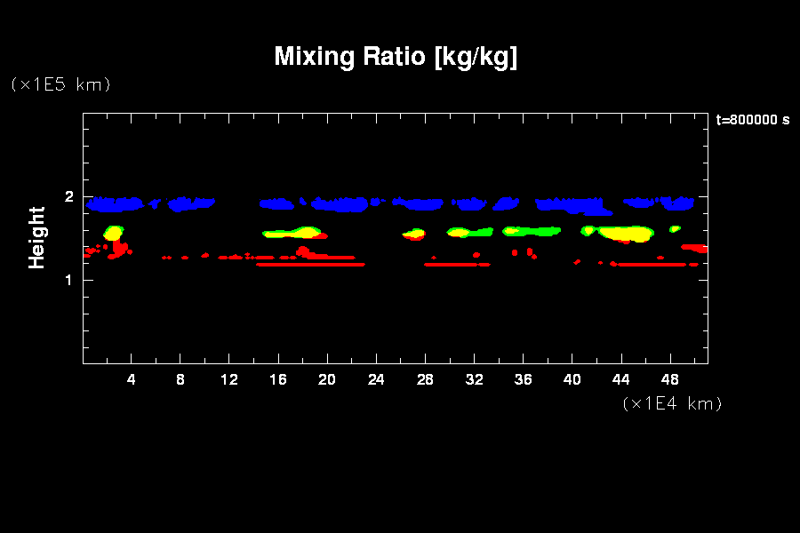Click the x-axis tick label "48"

[x=670, y=379]
